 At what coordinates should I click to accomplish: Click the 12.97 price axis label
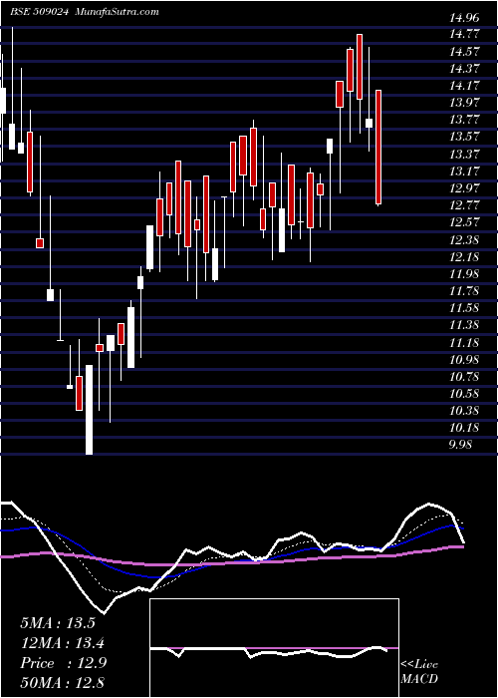(464, 188)
